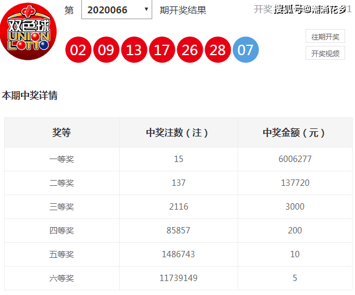Click red ball number 09
The width and height of the screenshot is (355, 295).
(106, 50)
